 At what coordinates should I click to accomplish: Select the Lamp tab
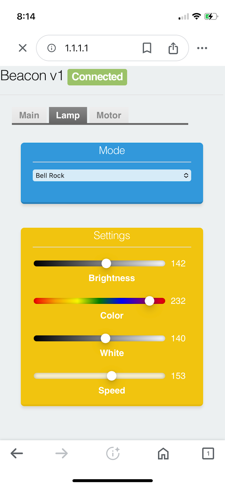[x=68, y=115]
